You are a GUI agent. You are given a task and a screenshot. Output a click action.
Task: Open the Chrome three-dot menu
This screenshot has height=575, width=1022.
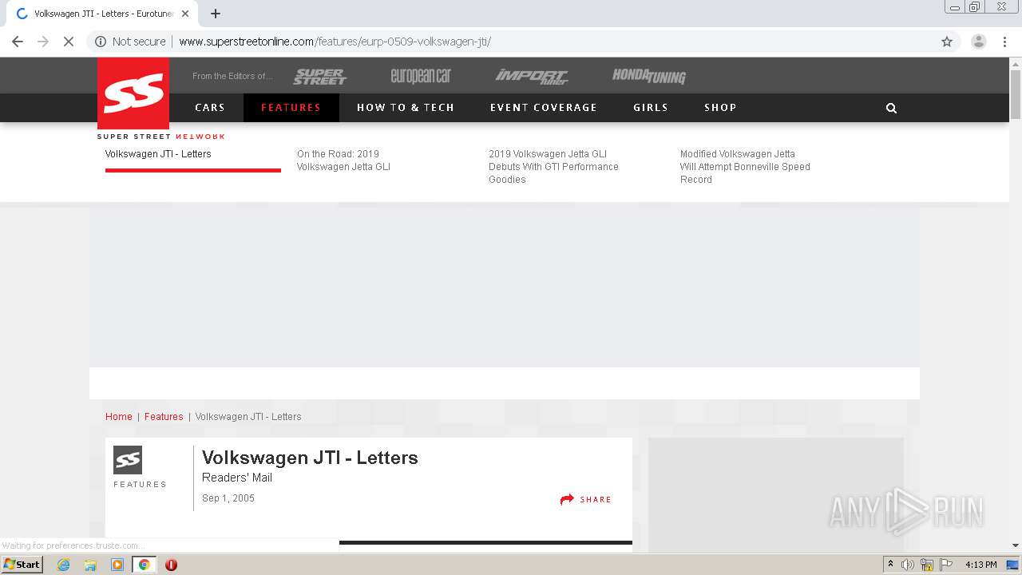(1004, 42)
